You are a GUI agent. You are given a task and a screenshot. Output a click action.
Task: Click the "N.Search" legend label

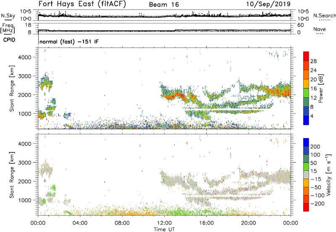click(x=325, y=15)
